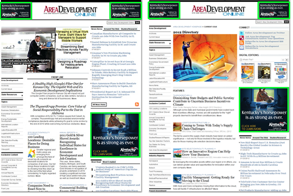
Task: Click the What's This question mark icon
Action: tap(241, 60)
